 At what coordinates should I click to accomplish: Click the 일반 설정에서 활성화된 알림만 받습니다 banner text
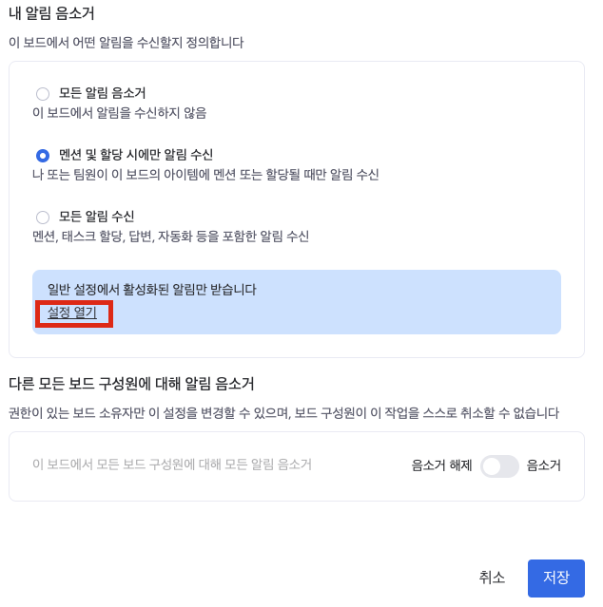pyautogui.click(x=152, y=289)
